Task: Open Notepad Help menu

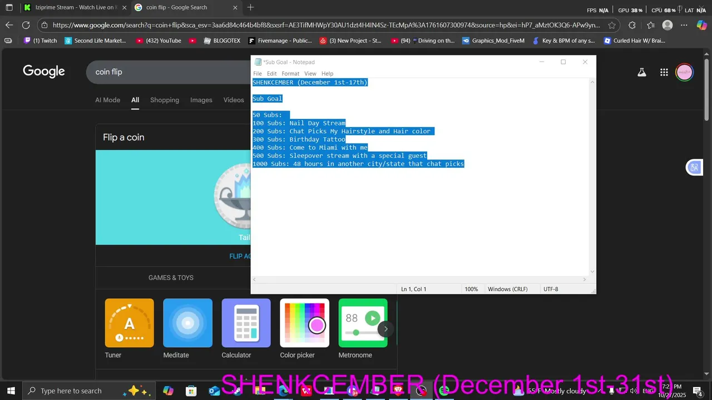Action: (x=328, y=73)
